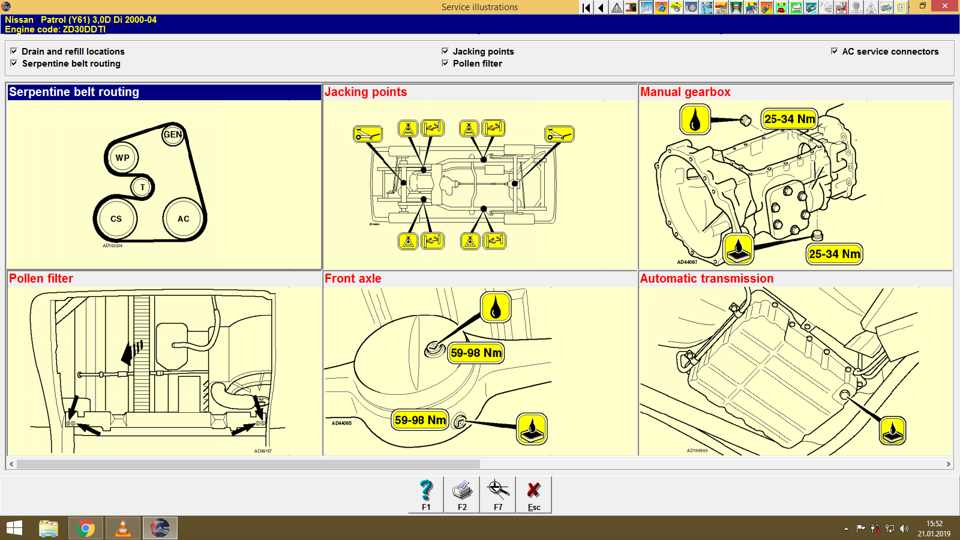Exit the screen with the Esc button
Viewport: 960px width, 540px height.
(534, 493)
